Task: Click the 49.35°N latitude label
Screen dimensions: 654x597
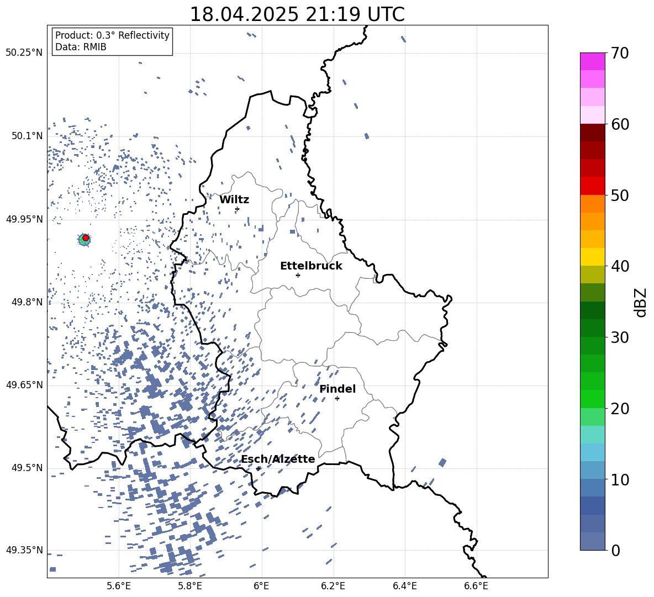Action: 24,550
